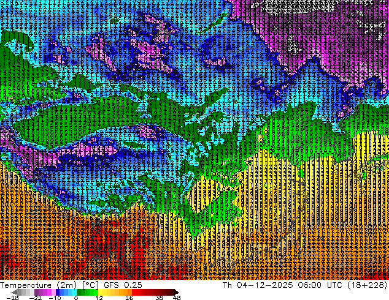The image size is (389, 300).
Task: Click the '12' legend value
Action: 99,298
